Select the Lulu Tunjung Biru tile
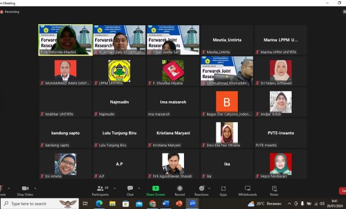This screenshot has width=346, height=209. (119, 133)
